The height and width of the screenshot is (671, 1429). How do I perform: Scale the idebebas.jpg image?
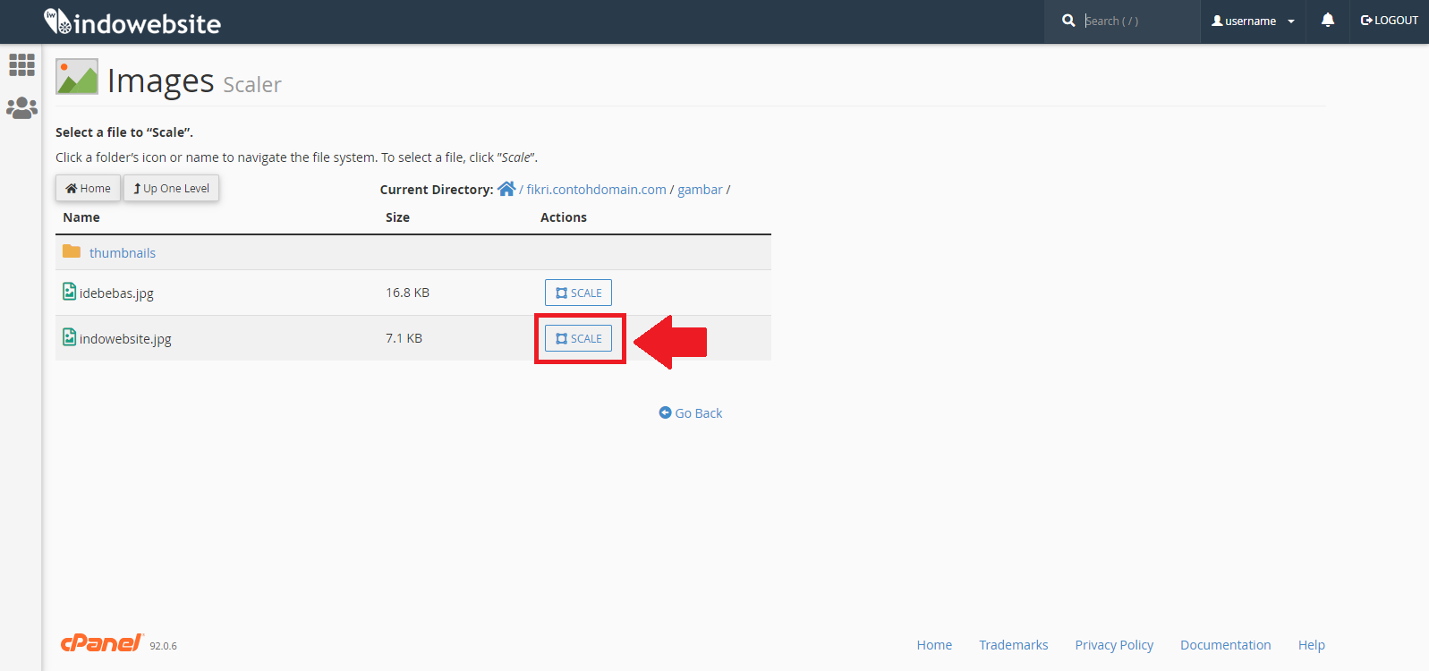578,293
